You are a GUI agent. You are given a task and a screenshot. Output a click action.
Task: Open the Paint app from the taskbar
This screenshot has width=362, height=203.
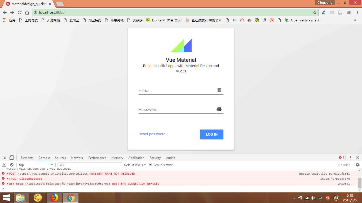click(38, 198)
